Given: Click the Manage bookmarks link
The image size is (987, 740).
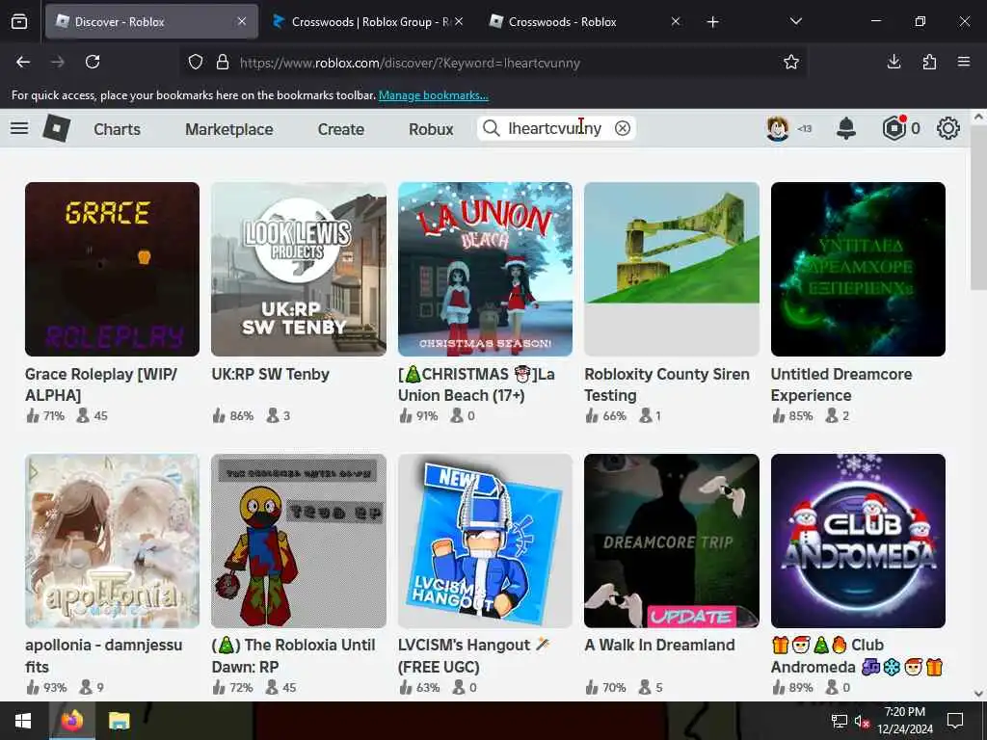Looking at the screenshot, I should coord(433,95).
